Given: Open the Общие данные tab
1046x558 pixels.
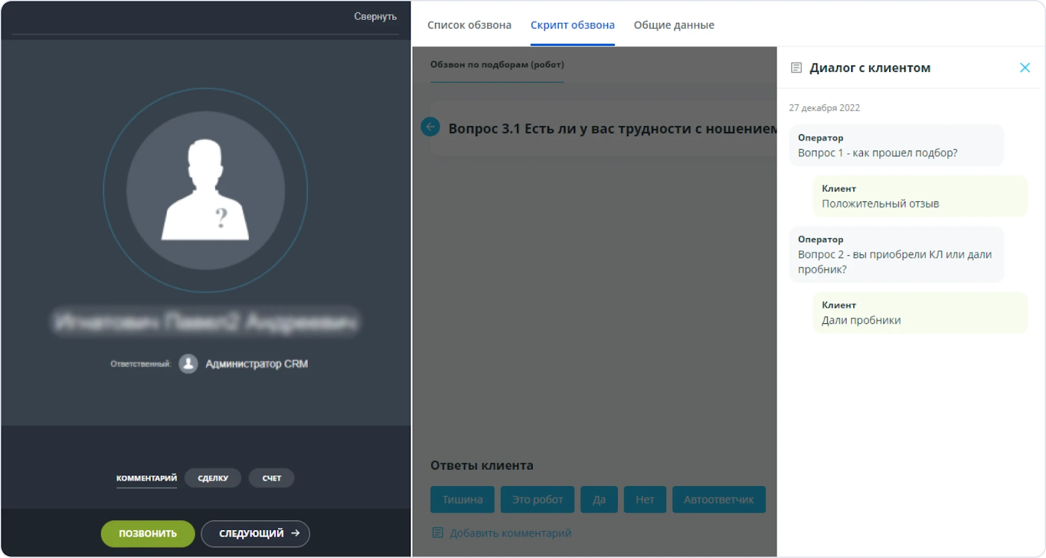Looking at the screenshot, I should click(673, 25).
